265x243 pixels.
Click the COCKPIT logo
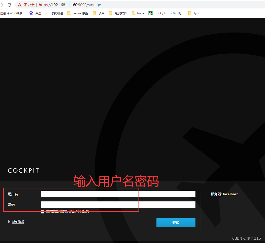point(23,170)
